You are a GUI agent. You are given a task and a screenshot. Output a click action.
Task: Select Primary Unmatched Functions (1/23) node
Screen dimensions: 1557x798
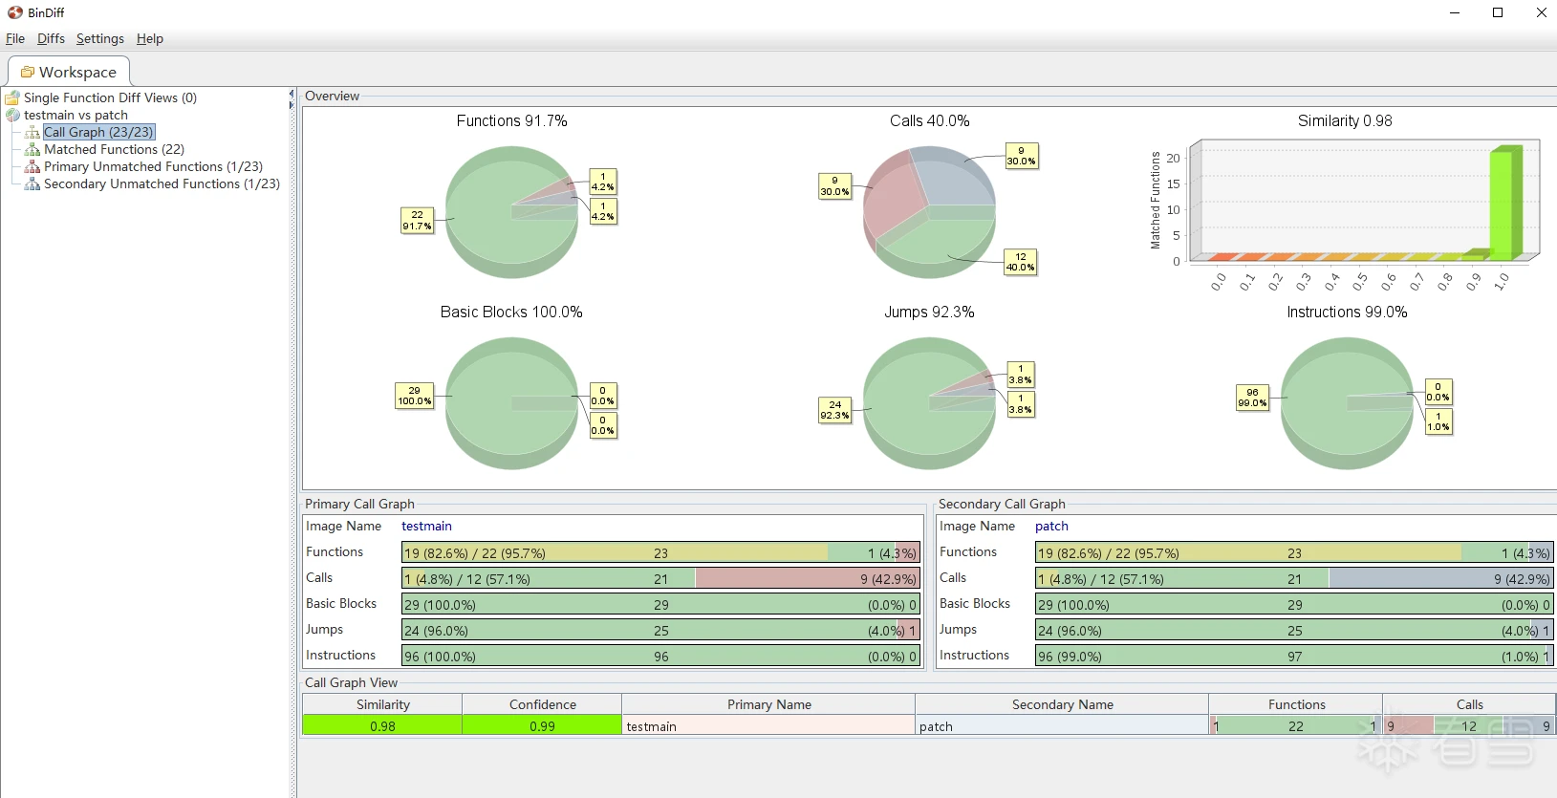tap(153, 166)
